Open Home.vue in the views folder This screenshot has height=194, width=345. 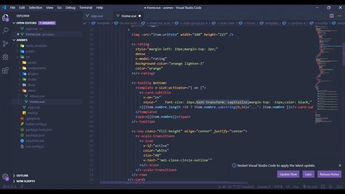[x=37, y=102]
